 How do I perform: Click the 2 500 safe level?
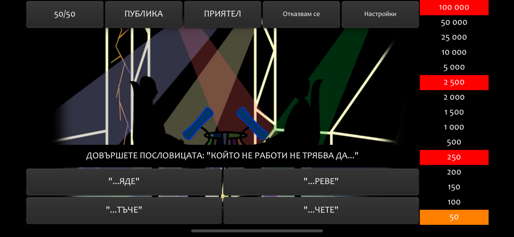pyautogui.click(x=454, y=83)
